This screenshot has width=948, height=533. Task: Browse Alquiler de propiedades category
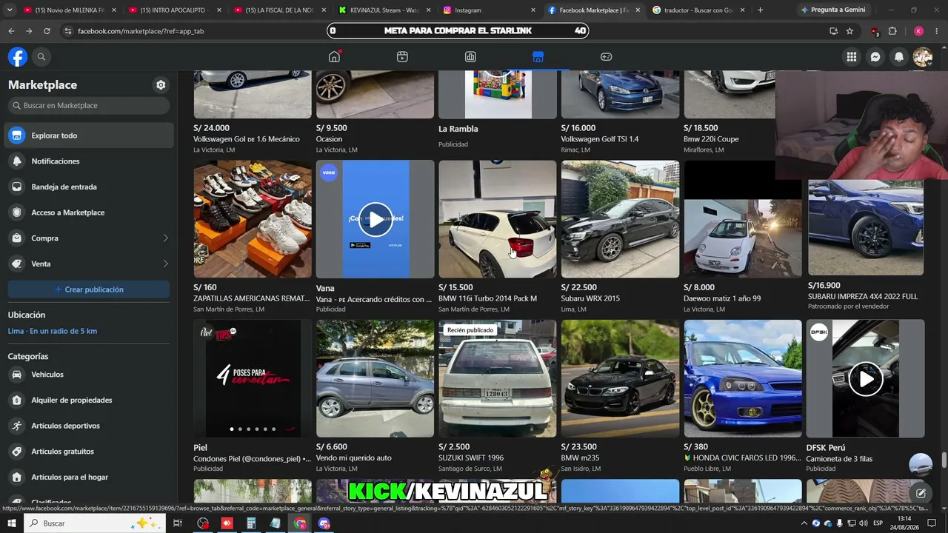[x=89, y=400]
